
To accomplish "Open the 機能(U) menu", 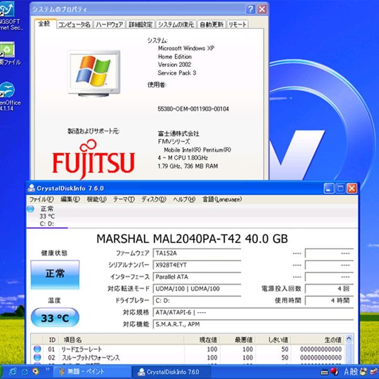I will (x=97, y=200).
